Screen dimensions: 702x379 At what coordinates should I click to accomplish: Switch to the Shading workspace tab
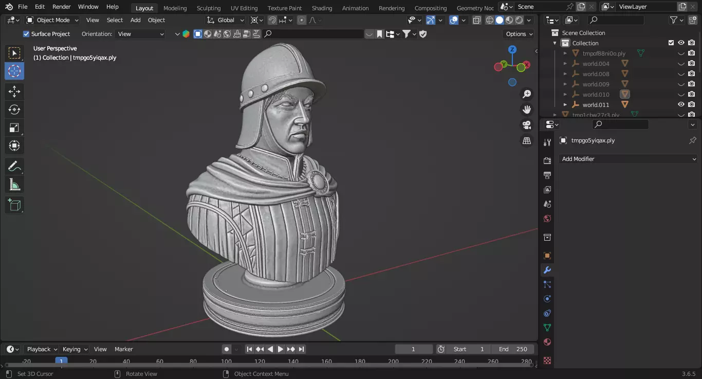click(x=322, y=8)
